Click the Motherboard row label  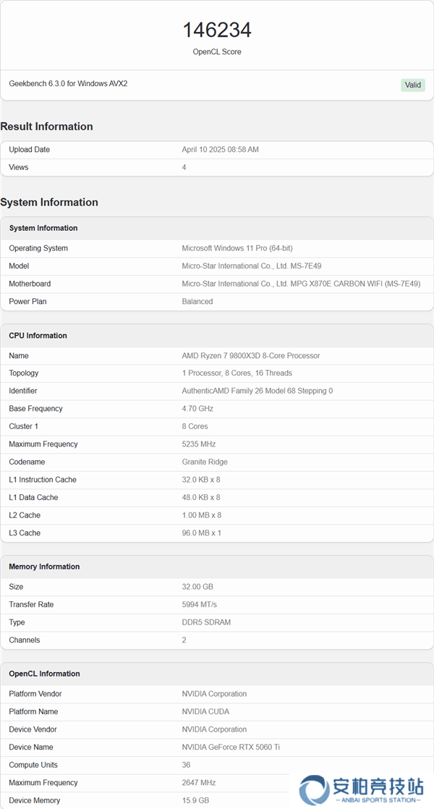pos(30,284)
